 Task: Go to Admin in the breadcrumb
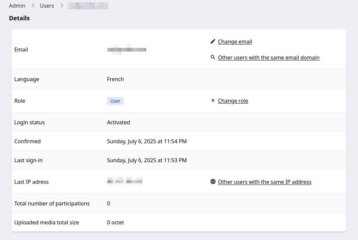[x=17, y=6]
